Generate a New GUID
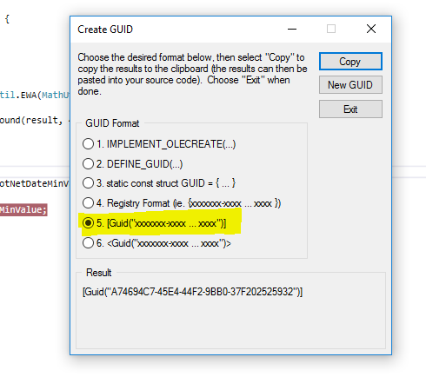 pyautogui.click(x=350, y=85)
